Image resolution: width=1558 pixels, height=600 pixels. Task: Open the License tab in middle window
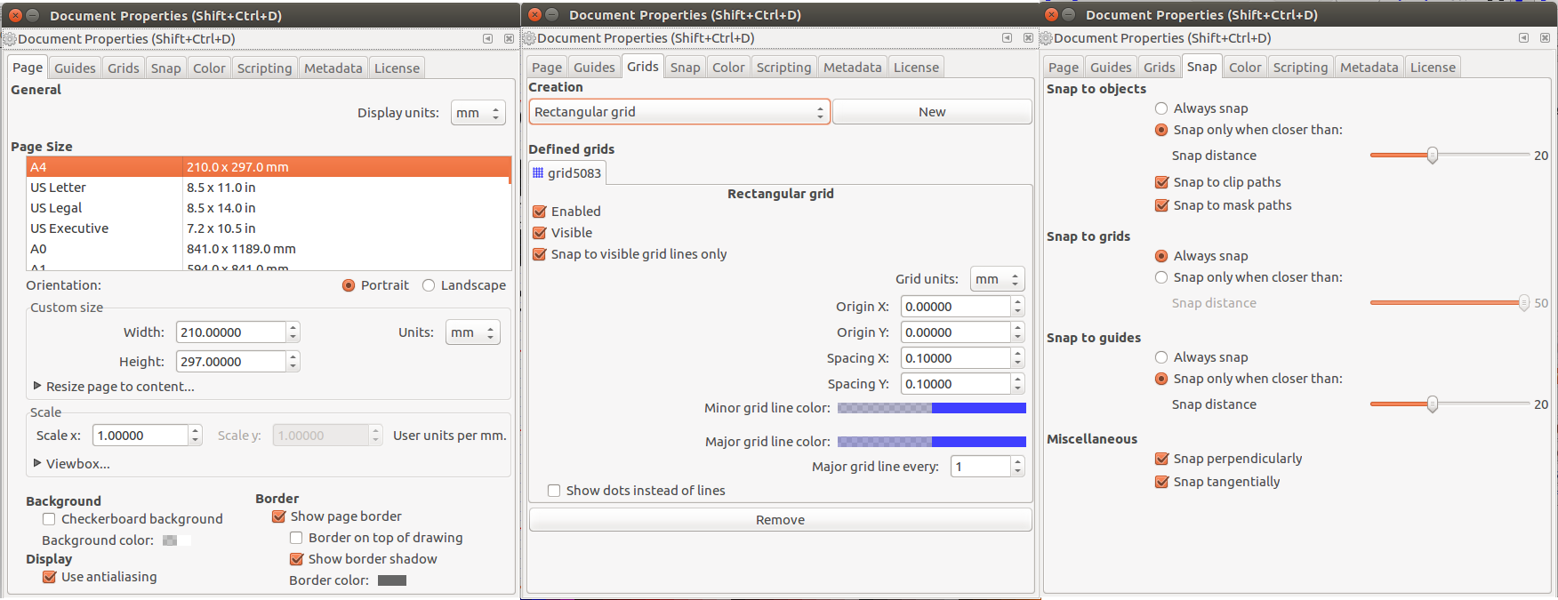(x=916, y=68)
